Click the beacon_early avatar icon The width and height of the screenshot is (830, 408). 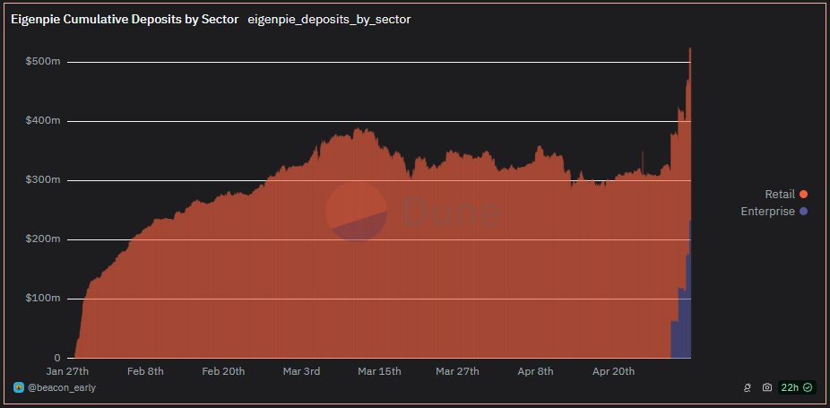click(18, 387)
